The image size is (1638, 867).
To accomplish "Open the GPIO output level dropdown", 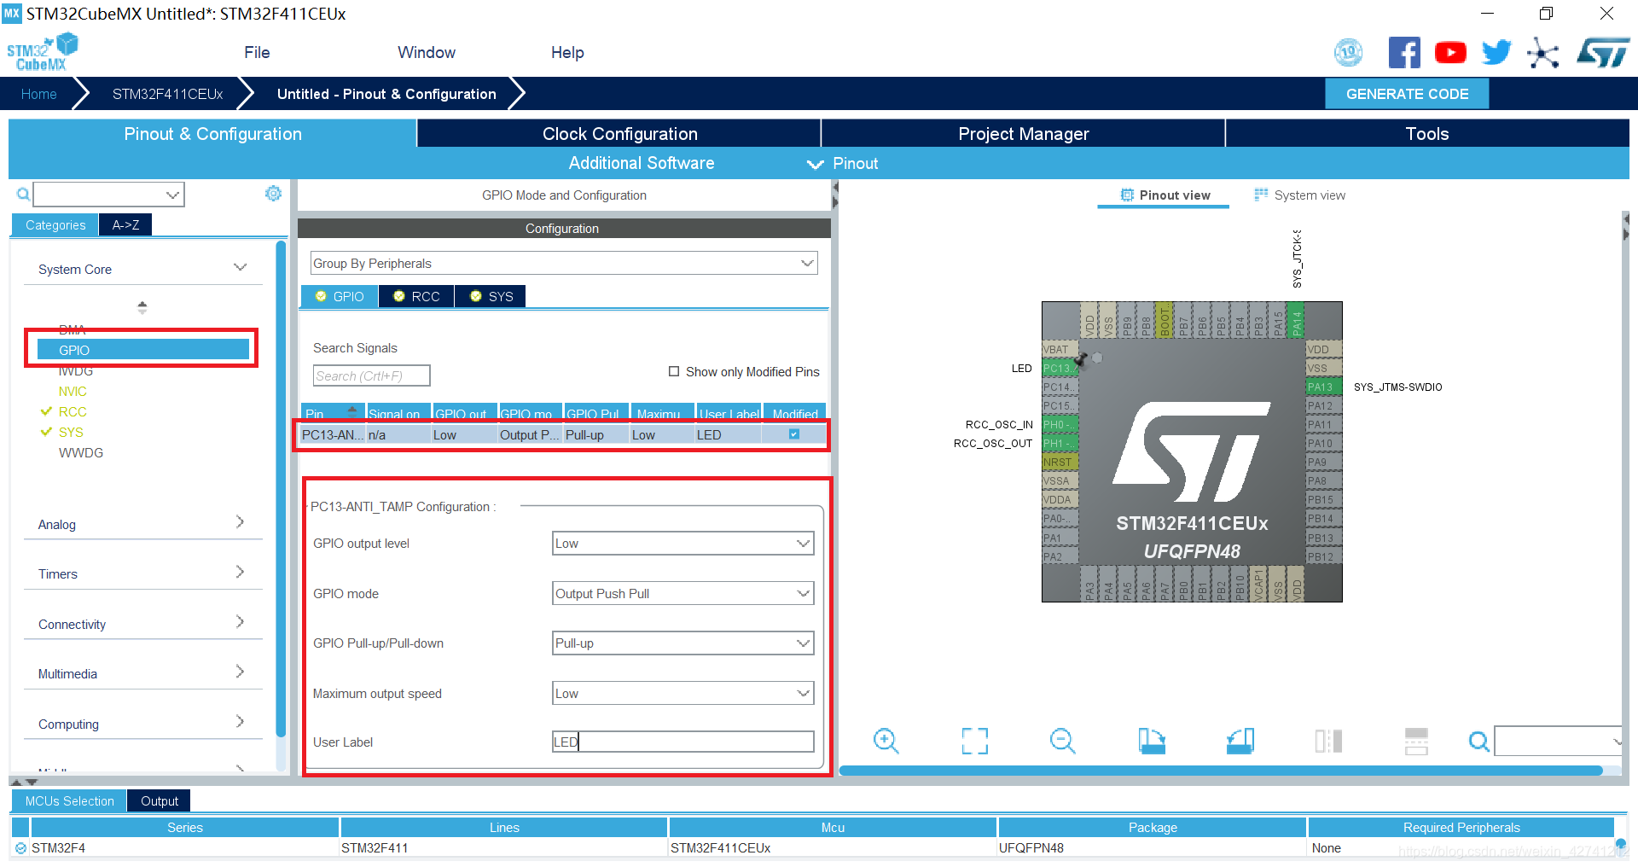I will (x=682, y=544).
